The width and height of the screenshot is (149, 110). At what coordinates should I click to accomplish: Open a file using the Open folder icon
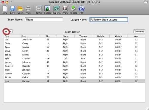[20, 10]
